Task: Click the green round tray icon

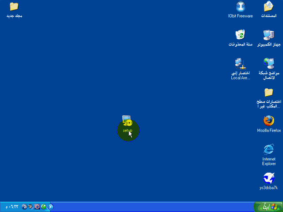Action: [44, 206]
